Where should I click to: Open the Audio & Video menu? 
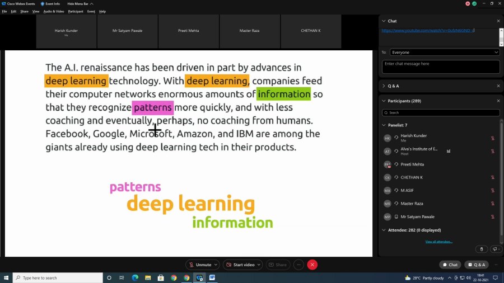54,12
